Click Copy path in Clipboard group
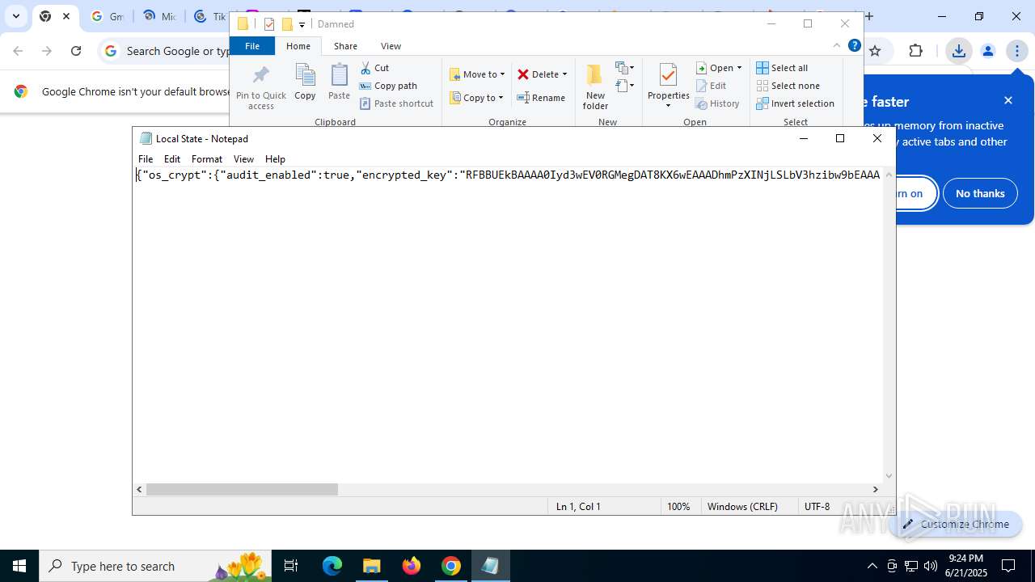Screen dimensions: 1035x582 pos(388,86)
